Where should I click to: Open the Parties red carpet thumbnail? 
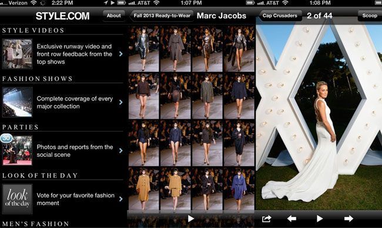[x=17, y=150]
